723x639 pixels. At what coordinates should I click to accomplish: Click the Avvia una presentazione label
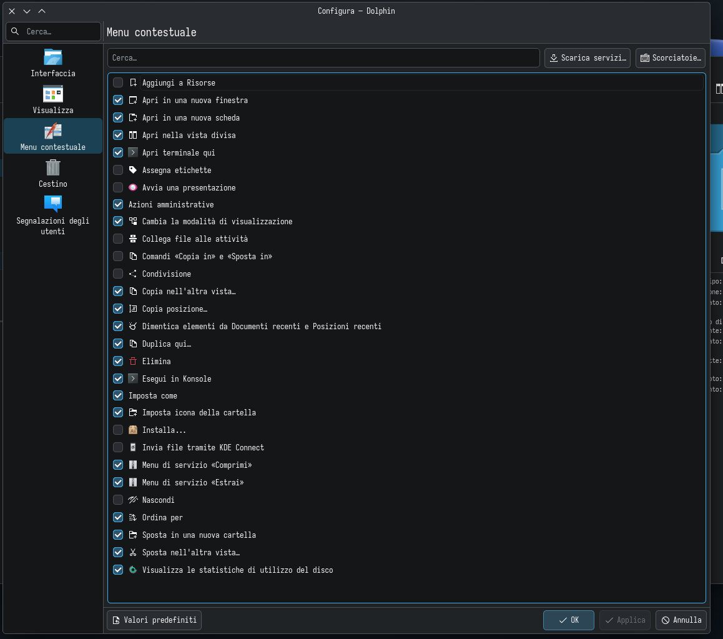click(x=189, y=188)
